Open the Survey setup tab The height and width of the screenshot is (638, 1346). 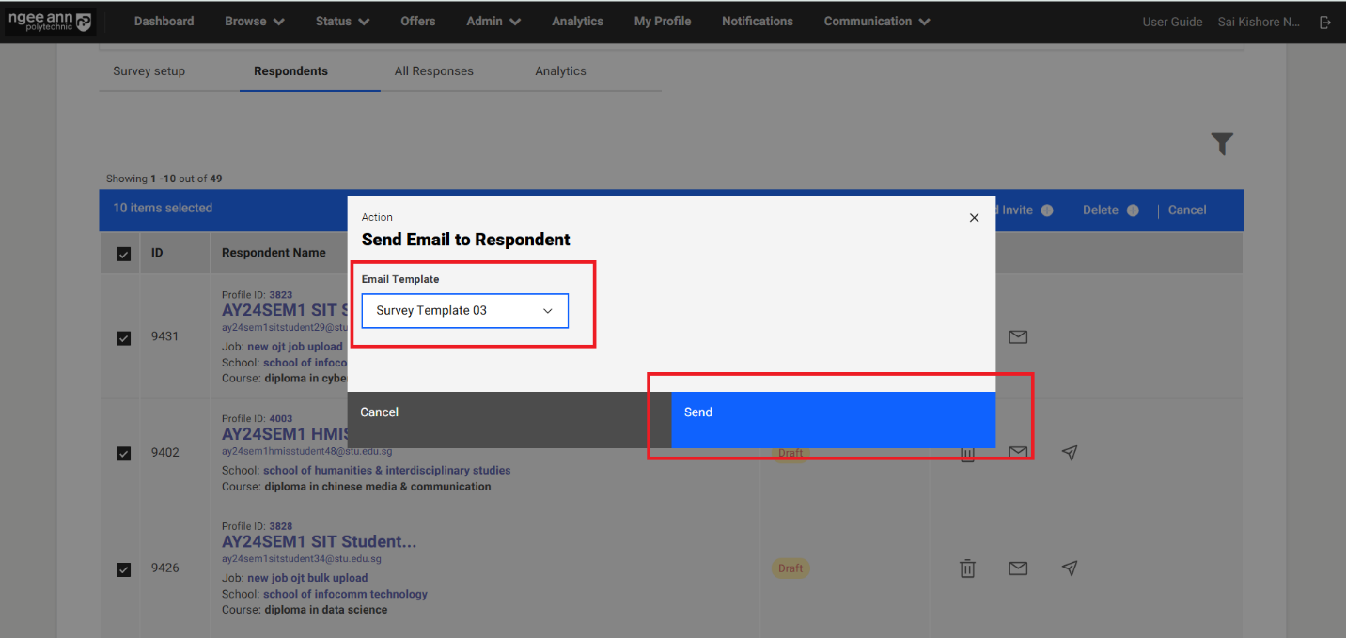click(149, 71)
